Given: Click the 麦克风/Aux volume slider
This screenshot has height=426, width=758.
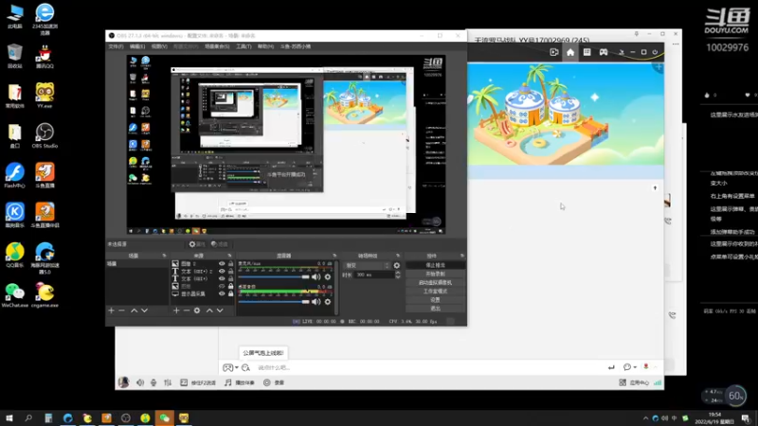Looking at the screenshot, I should tap(274, 276).
